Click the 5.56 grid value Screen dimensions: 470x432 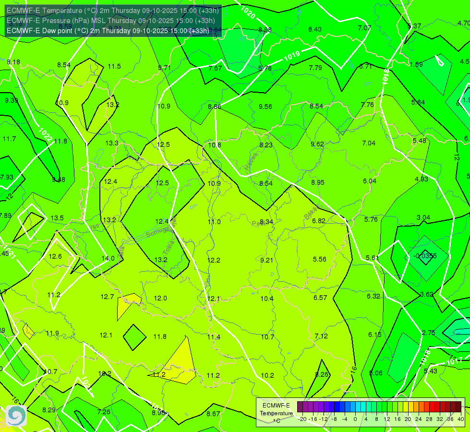pyautogui.click(x=320, y=259)
